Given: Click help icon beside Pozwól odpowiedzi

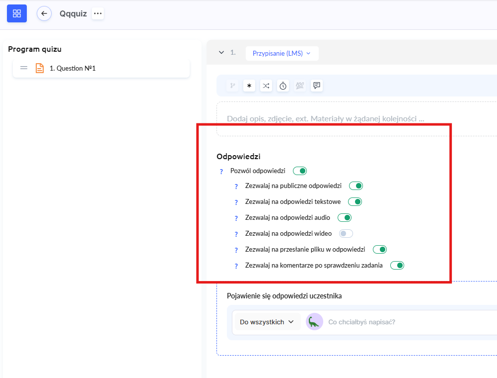Looking at the screenshot, I should point(221,172).
